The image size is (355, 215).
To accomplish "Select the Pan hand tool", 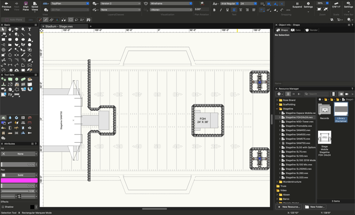I will [10, 29].
